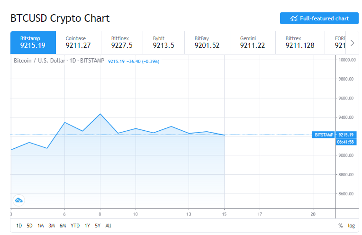The height and width of the screenshot is (235, 362).
Task: Click the chart icon in Full-featured chart button
Action: coord(294,18)
